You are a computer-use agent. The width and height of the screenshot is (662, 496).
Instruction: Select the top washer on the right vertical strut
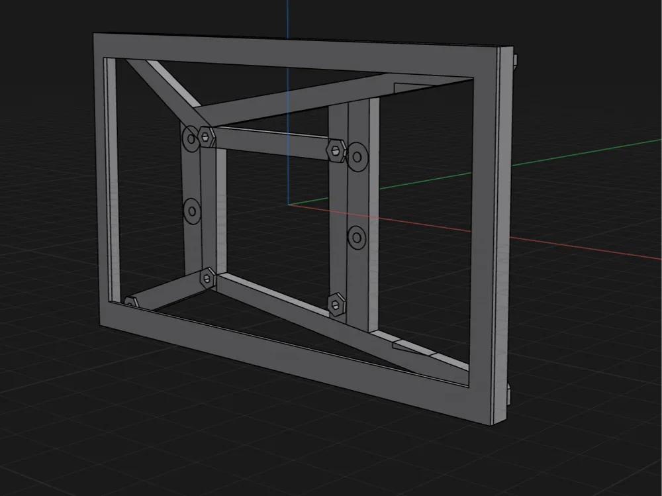tap(357, 157)
